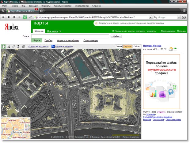The height and width of the screenshot is (143, 190).
Task: Click the binoculars find icon
Action: 184,17
